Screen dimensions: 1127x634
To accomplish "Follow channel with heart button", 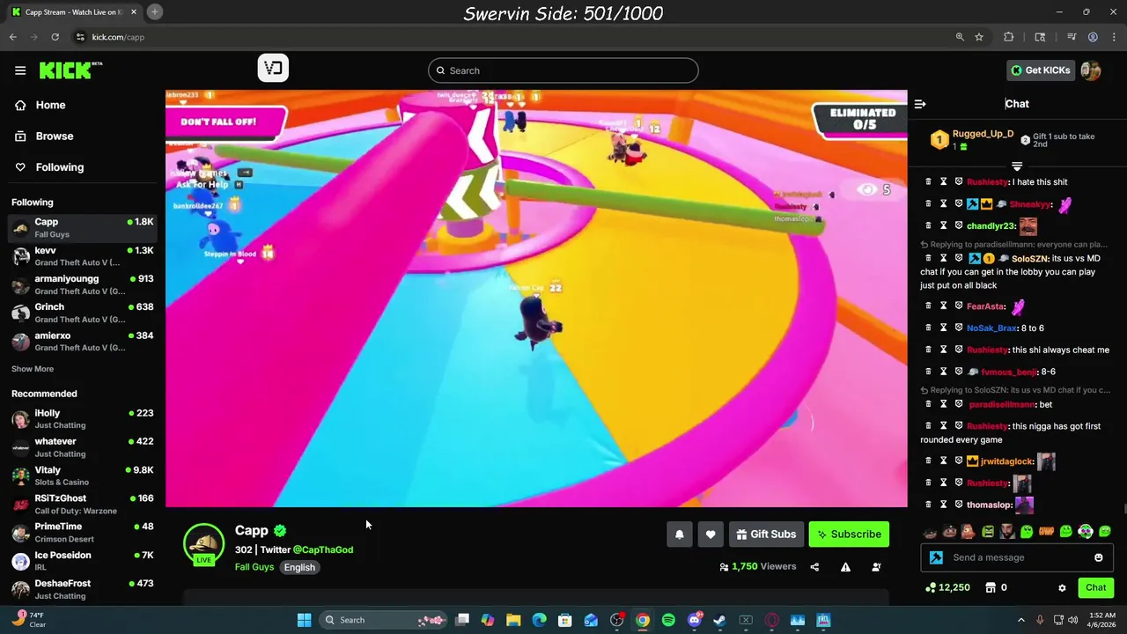I will pyautogui.click(x=711, y=534).
